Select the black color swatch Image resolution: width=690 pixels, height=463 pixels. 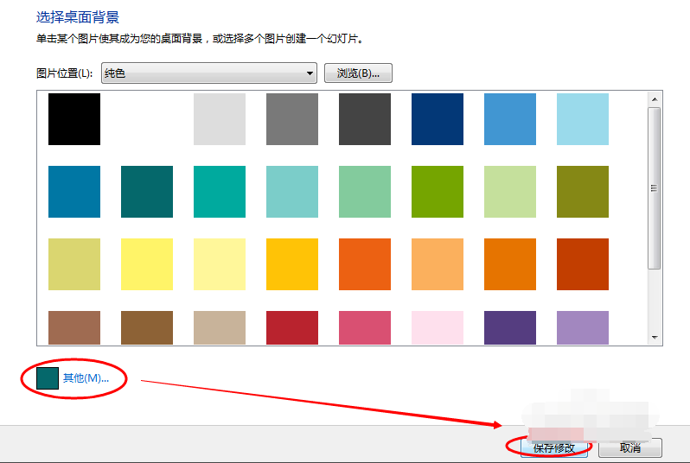click(74, 119)
